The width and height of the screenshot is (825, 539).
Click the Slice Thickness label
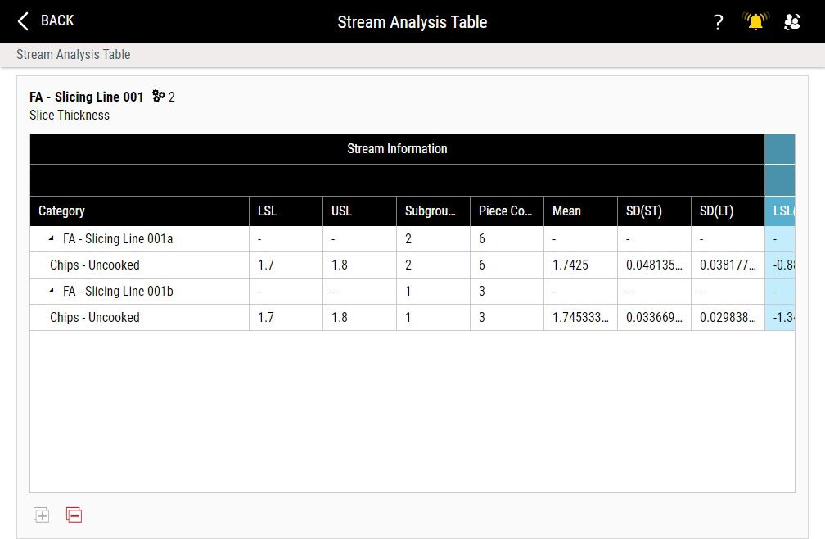coord(69,115)
